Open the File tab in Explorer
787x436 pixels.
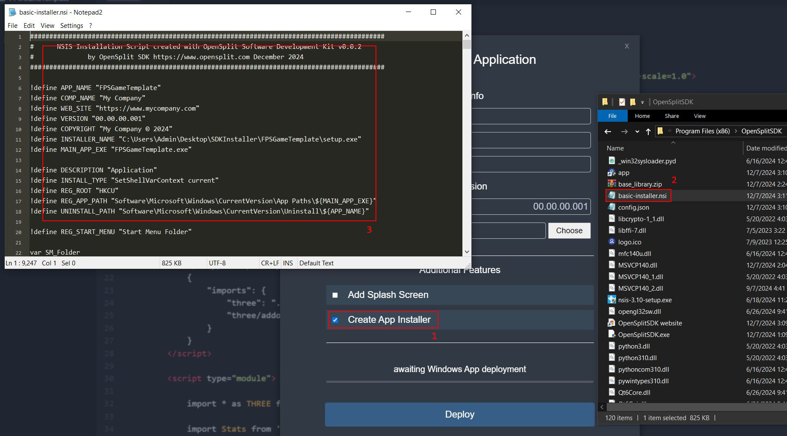coord(613,116)
